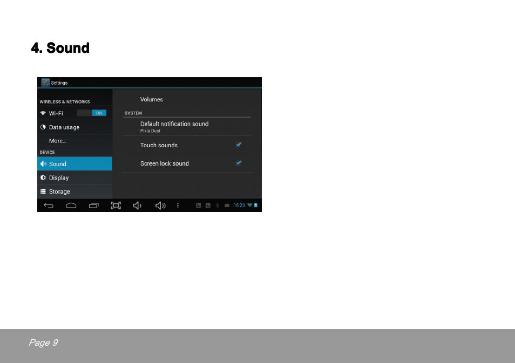
Task: Tap the volume down icon
Action: [137, 206]
